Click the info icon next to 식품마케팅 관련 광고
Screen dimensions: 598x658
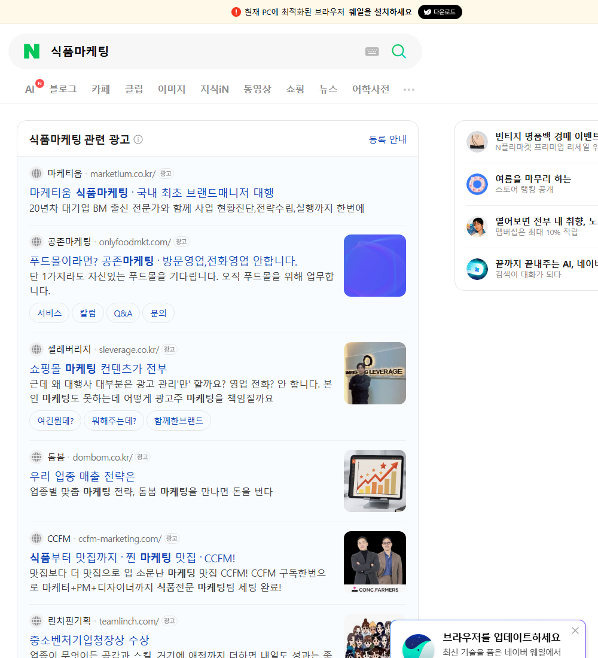point(138,139)
